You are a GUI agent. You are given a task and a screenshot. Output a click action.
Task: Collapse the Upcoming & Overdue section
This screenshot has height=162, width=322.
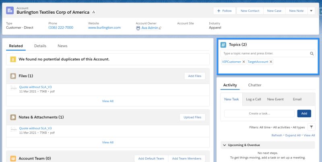pyautogui.click(x=224, y=145)
